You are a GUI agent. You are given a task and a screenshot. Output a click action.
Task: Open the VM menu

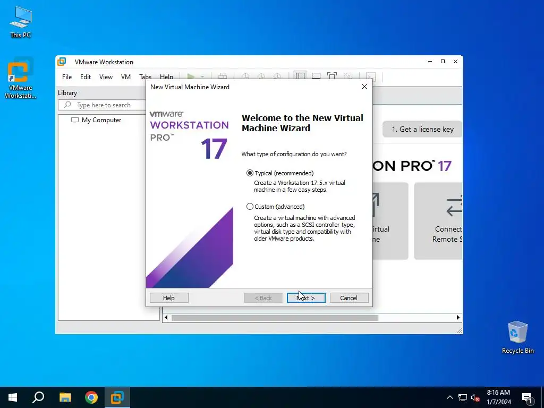pos(125,76)
